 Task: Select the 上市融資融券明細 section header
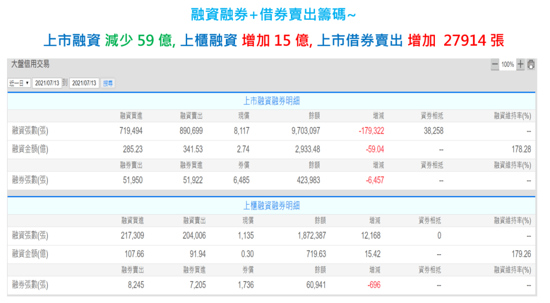[x=272, y=100]
